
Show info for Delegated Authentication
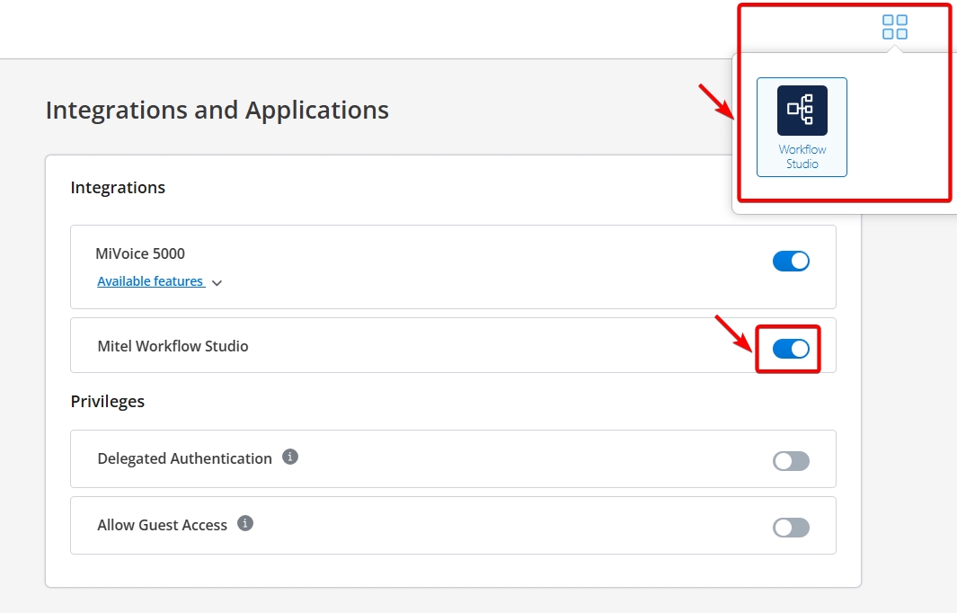tap(290, 457)
